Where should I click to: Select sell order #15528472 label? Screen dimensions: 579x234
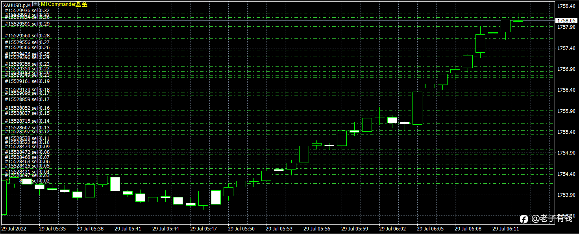pyautogui.click(x=27, y=152)
